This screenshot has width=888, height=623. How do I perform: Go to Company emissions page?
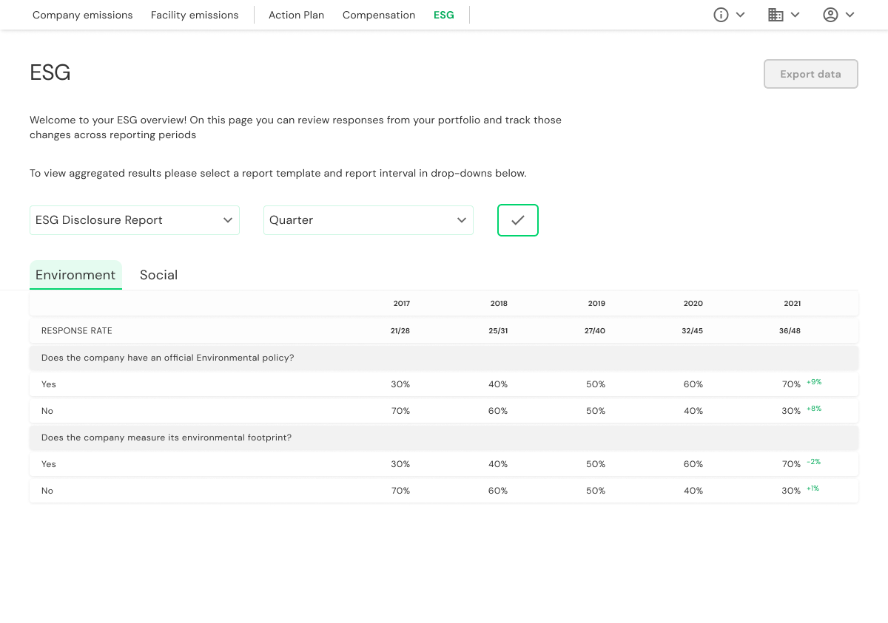tap(83, 15)
